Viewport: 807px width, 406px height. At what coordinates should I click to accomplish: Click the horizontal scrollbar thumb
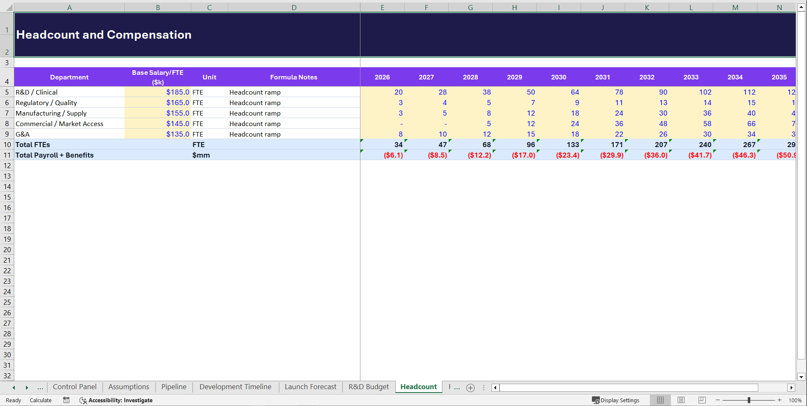click(x=628, y=388)
